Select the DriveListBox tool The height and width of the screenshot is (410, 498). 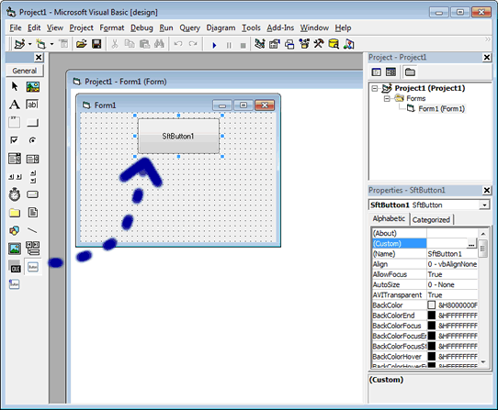[33, 194]
